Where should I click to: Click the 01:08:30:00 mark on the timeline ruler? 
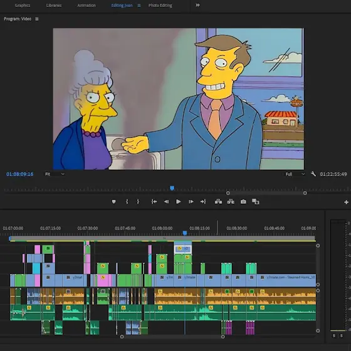click(x=237, y=228)
